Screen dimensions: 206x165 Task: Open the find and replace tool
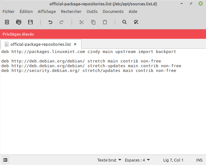coord(136,22)
